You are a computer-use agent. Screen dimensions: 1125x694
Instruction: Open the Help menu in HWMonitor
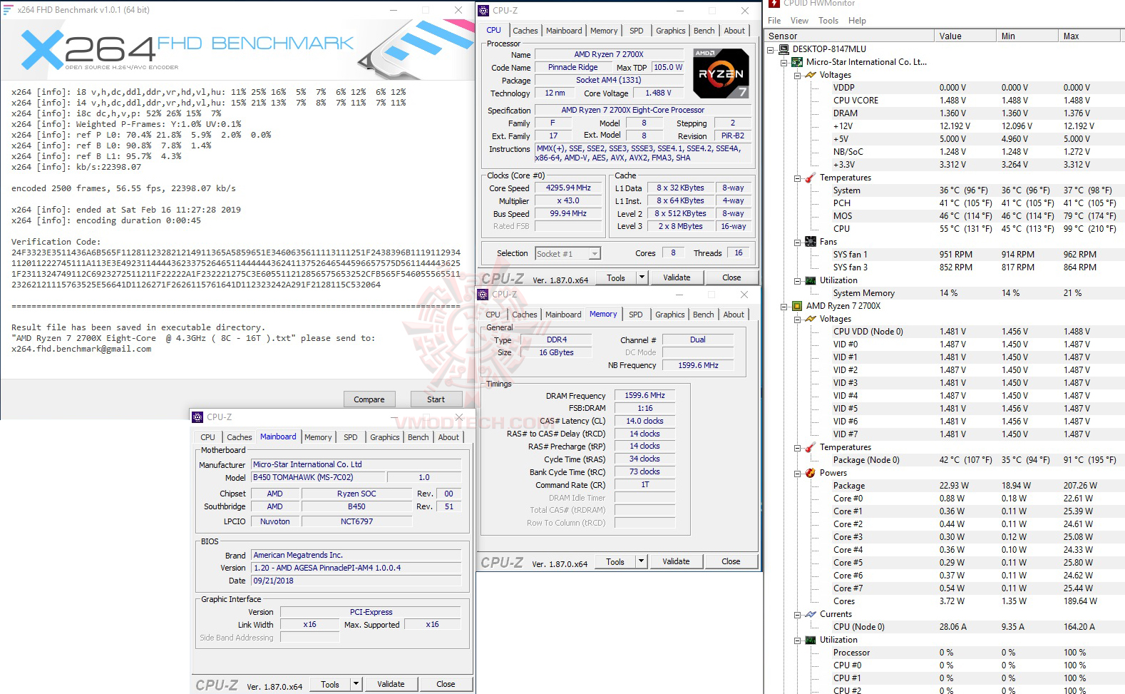click(857, 21)
